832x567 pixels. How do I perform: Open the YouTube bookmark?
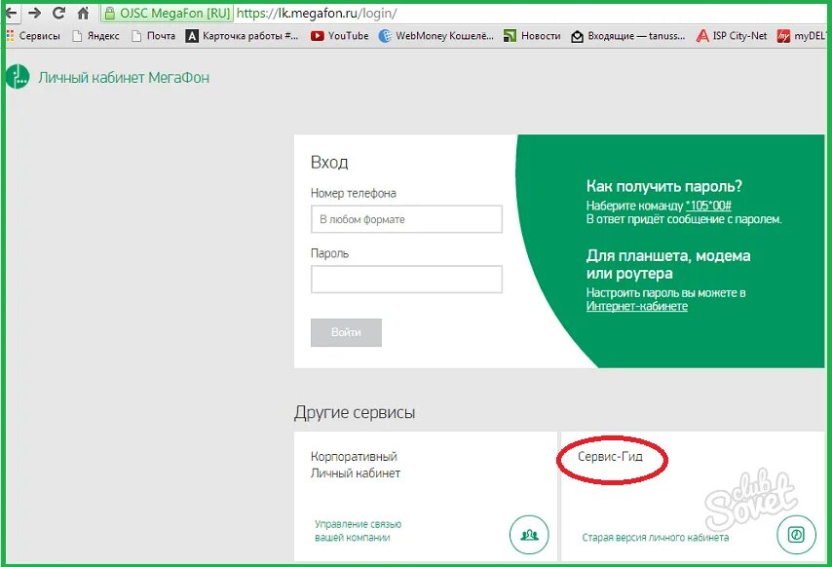pyautogui.click(x=340, y=36)
